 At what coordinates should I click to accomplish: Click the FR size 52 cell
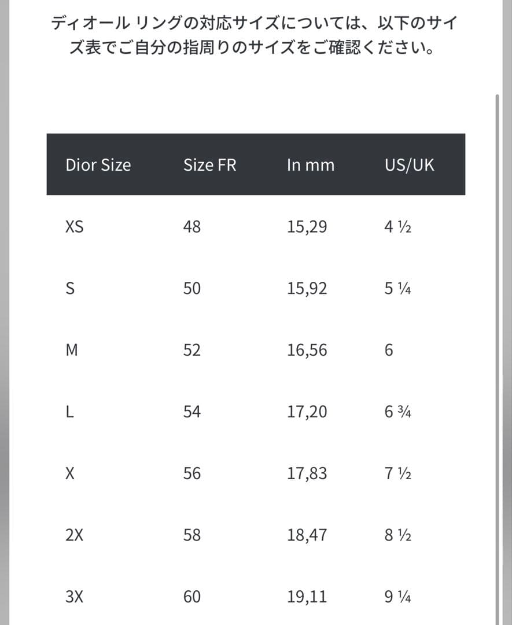click(x=192, y=350)
